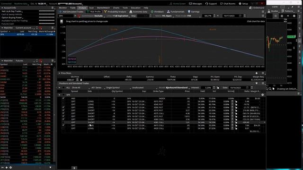Click Vol Adj lock icon for 4370 PUT row
The width and height of the screenshot is (303, 170).
coord(236,110)
